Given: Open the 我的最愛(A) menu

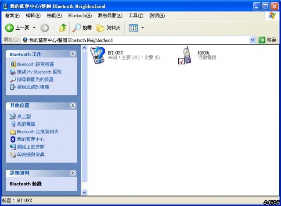Looking at the screenshot, I should click(x=110, y=16).
